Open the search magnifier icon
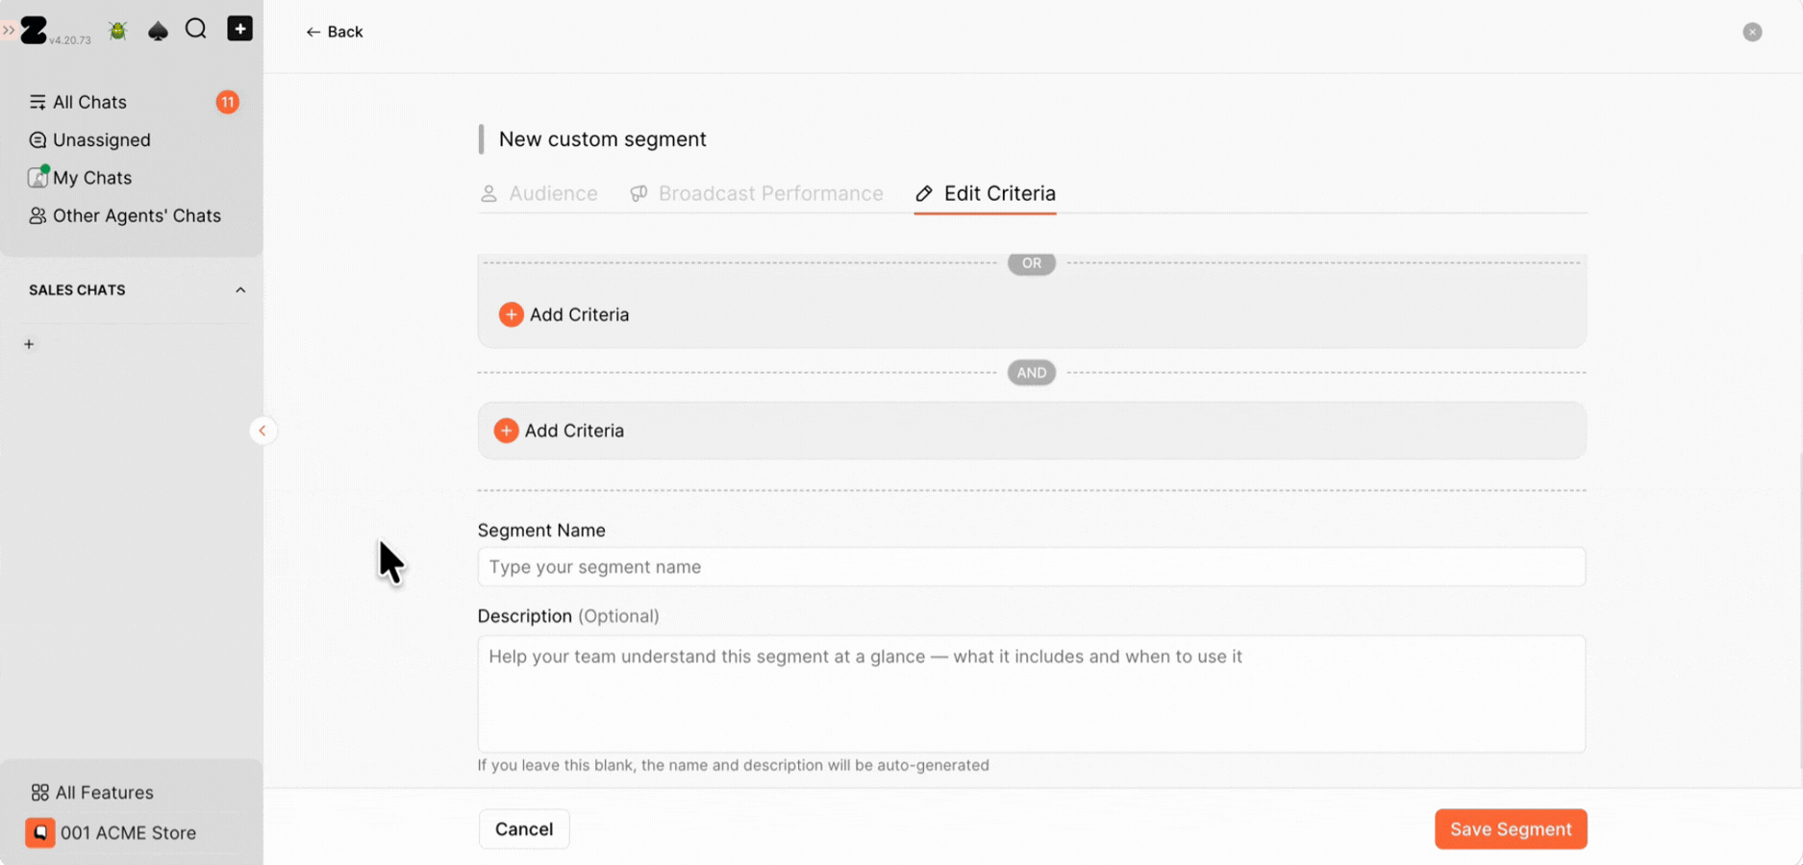1803x865 pixels. tap(196, 29)
